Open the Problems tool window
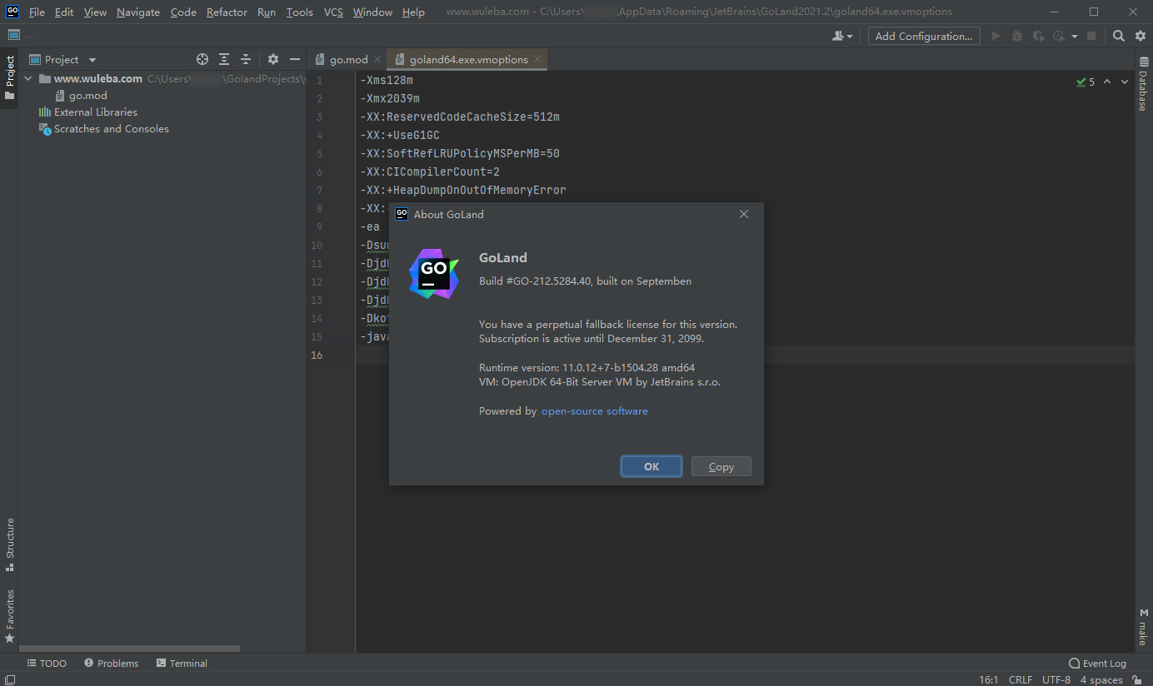This screenshot has width=1153, height=686. pos(111,664)
